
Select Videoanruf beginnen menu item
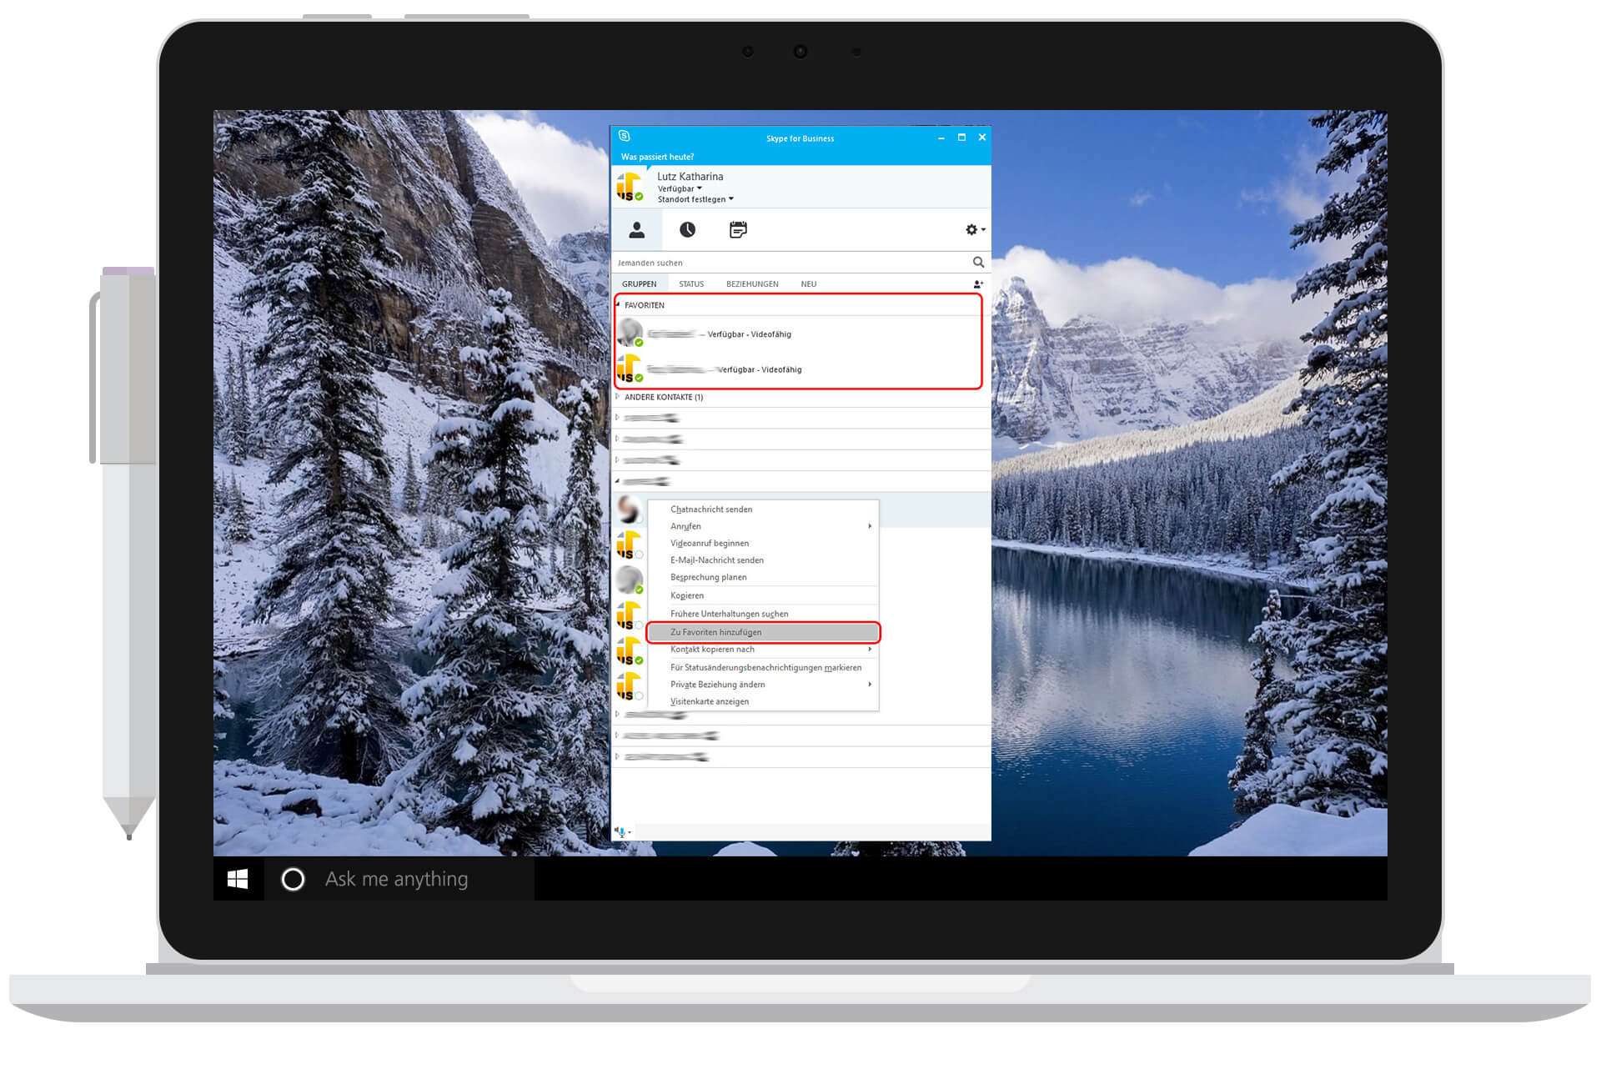[710, 544]
